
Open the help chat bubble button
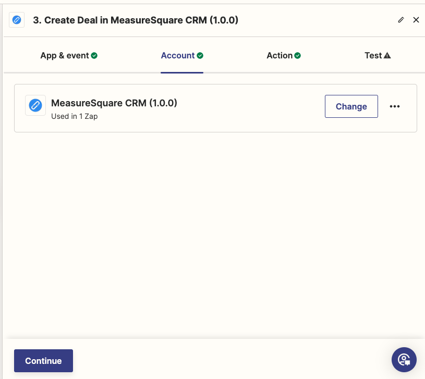(x=404, y=360)
